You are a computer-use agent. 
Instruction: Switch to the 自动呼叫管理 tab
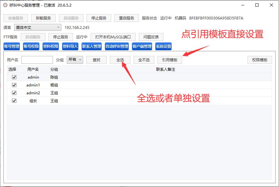tap(117, 46)
